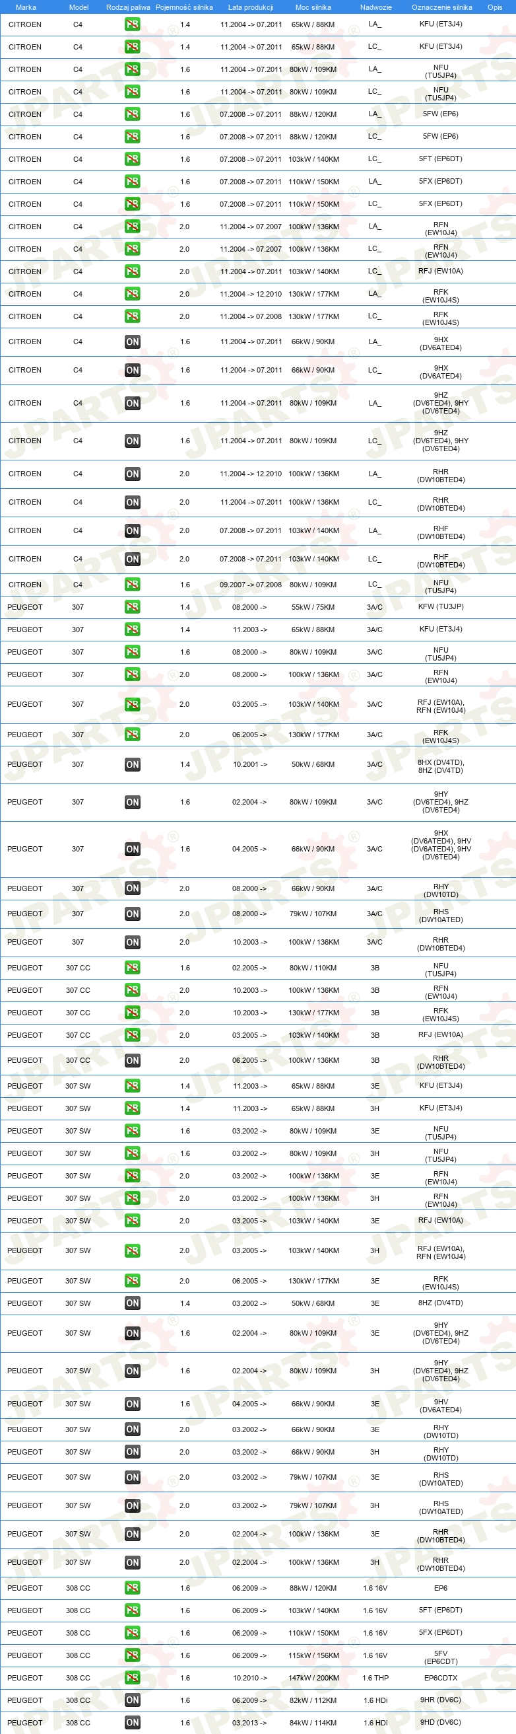Select petrol icon in 308 CC 5FV (EP6CDT) row
Viewport: 516px width, 1734px height.
tap(133, 1655)
